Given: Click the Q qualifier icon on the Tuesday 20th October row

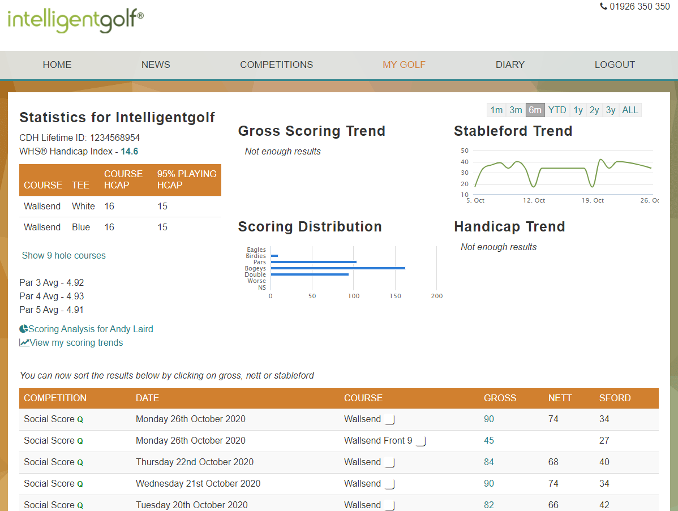Looking at the screenshot, I should coord(80,505).
